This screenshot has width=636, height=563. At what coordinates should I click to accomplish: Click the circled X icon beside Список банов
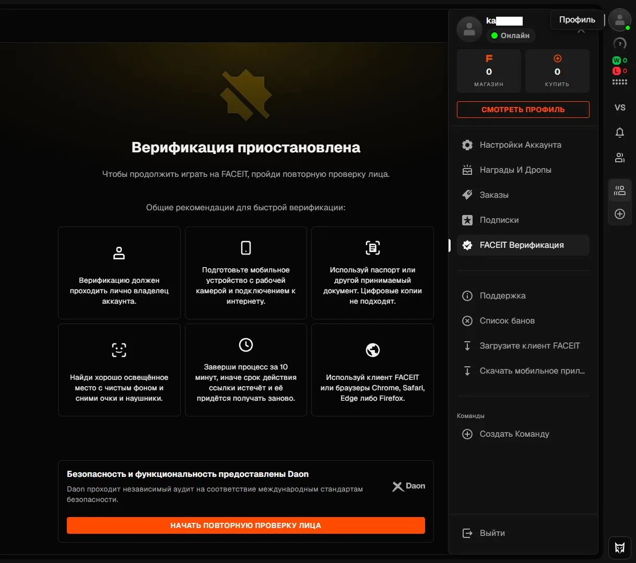click(467, 321)
